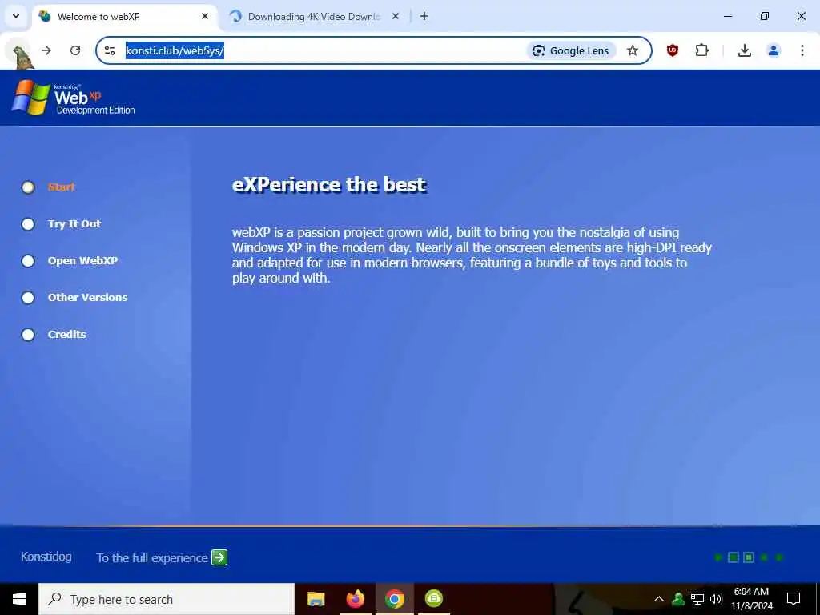Open the Chrome profile icon
820x615 pixels.
[774, 50]
